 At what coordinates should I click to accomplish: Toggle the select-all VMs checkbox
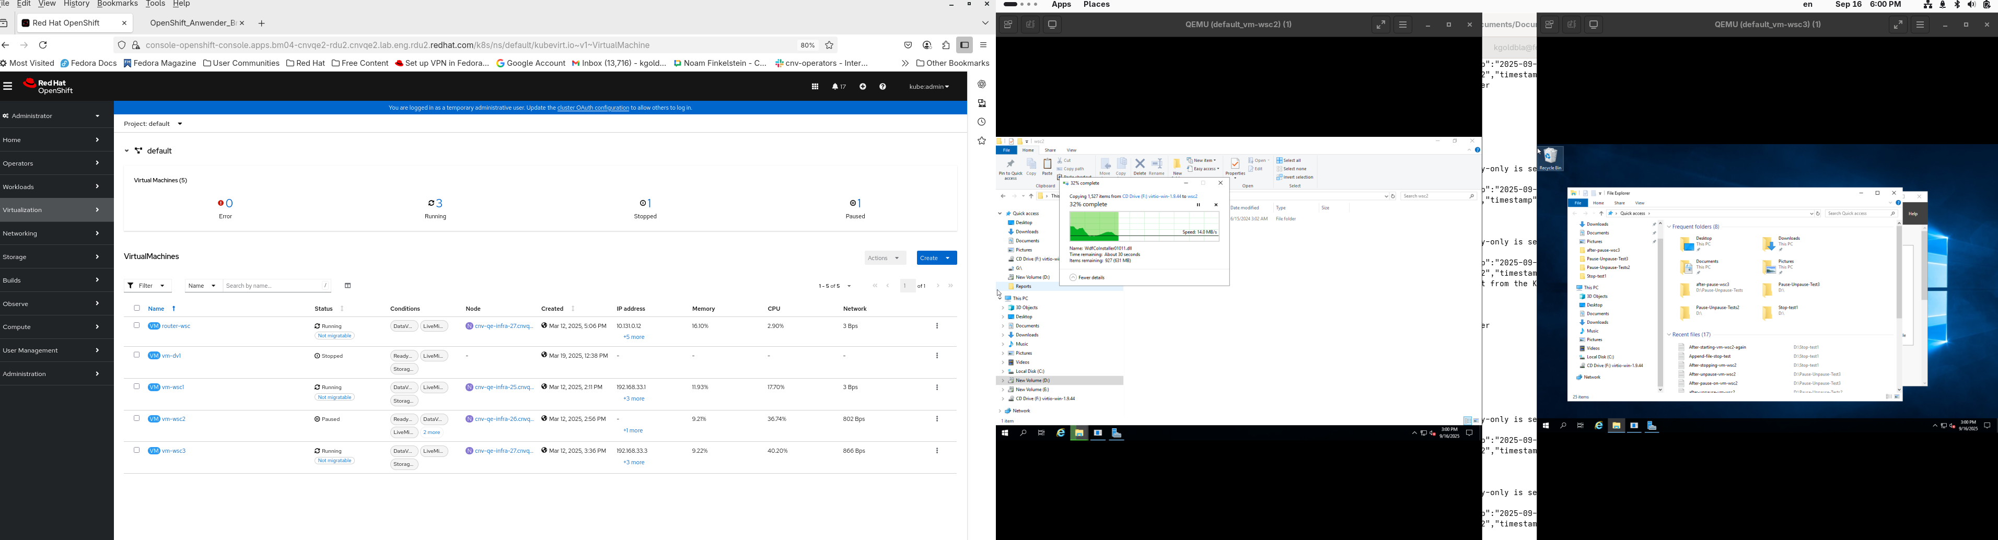click(136, 308)
